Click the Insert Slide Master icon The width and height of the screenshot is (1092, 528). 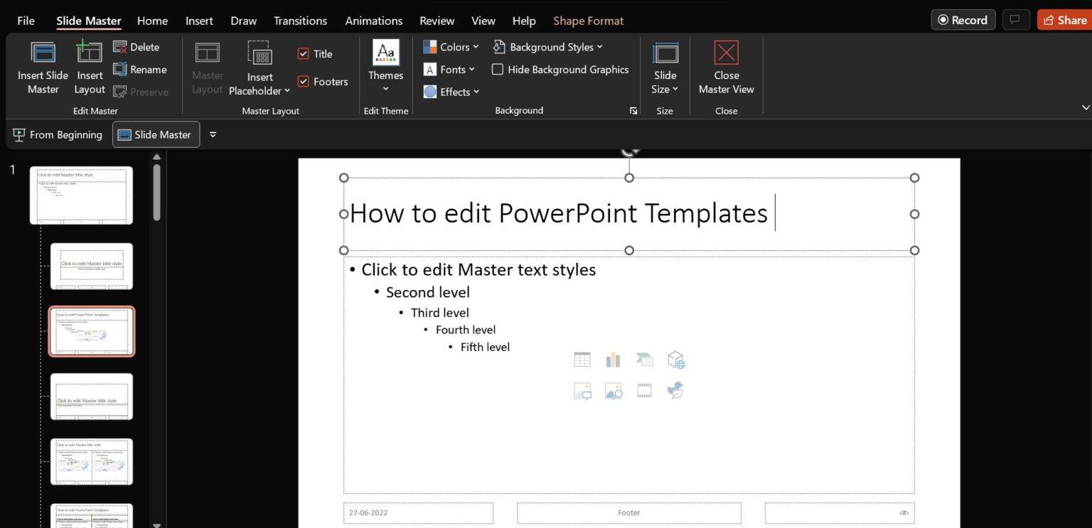click(x=43, y=54)
